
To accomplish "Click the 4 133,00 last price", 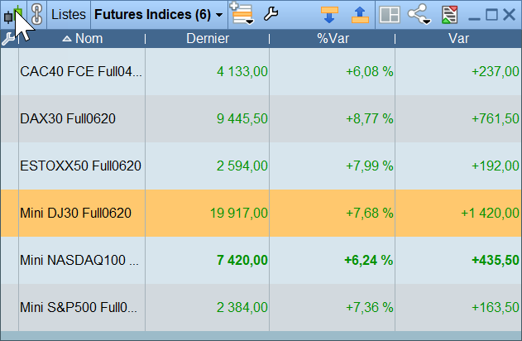I will pos(242,72).
